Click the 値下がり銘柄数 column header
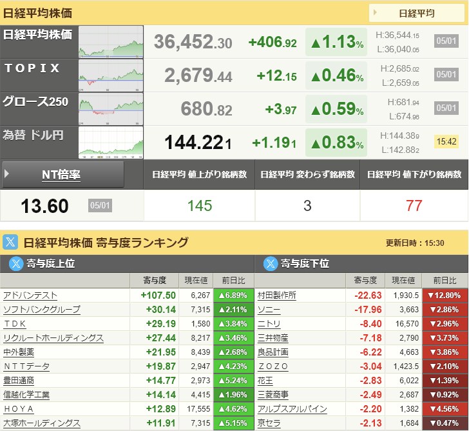469x431 pixels. pyautogui.click(x=414, y=174)
